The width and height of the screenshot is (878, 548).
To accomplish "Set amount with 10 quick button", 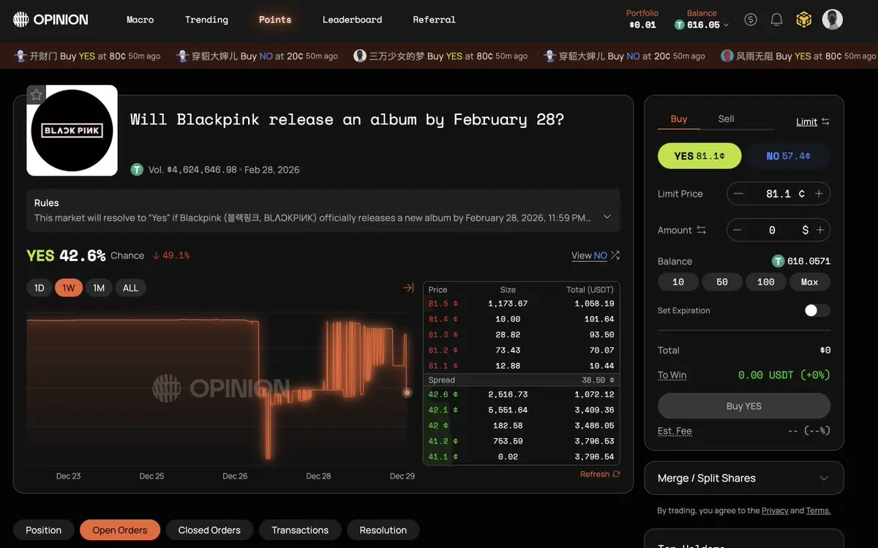I will (678, 282).
